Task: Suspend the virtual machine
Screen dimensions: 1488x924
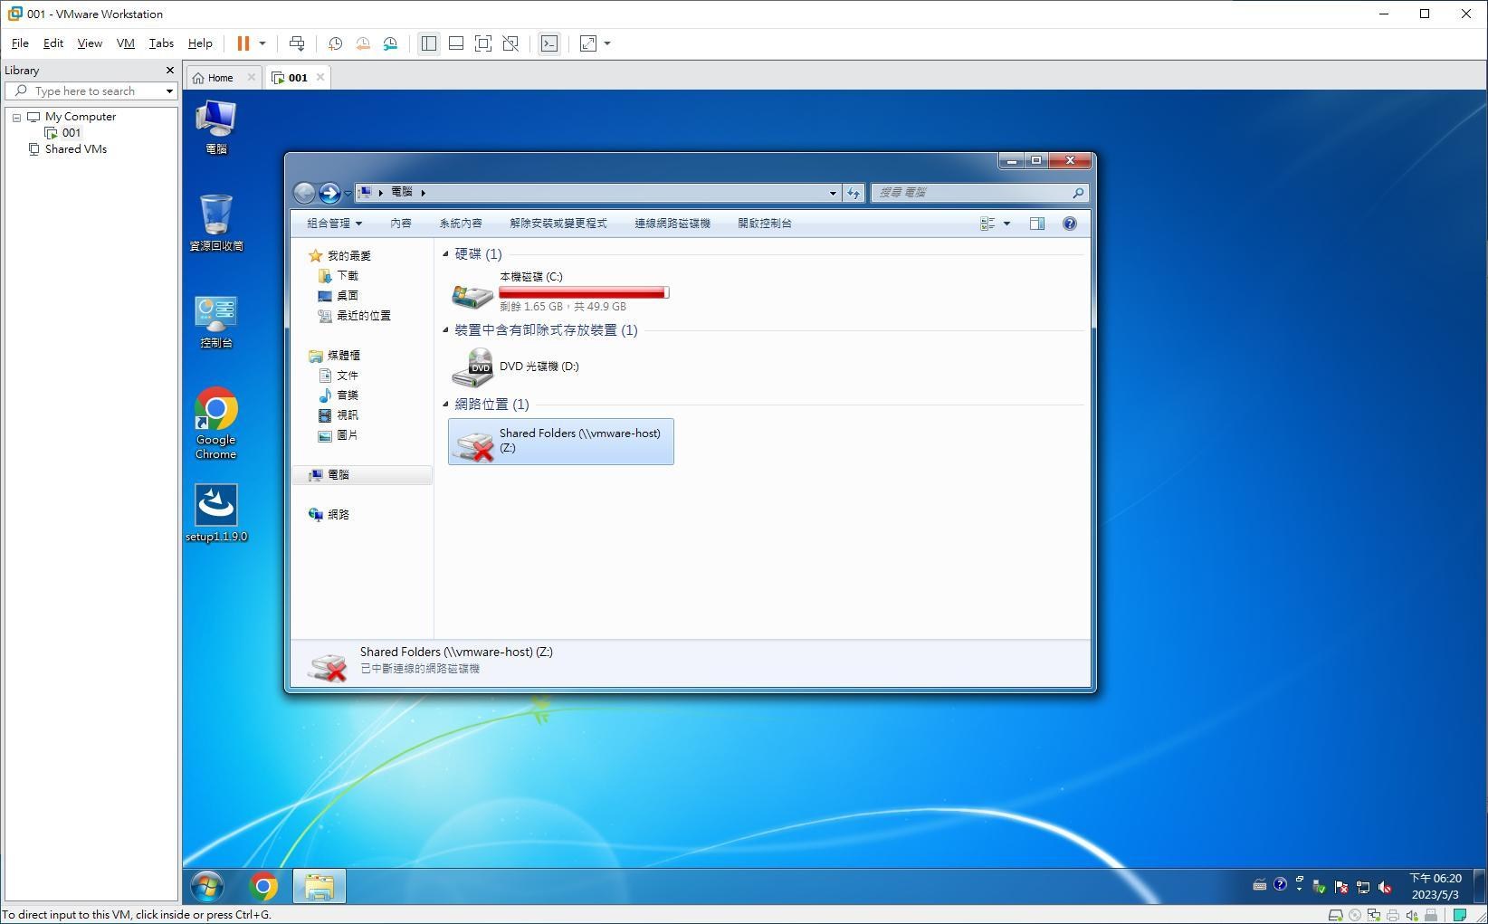Action: [242, 43]
